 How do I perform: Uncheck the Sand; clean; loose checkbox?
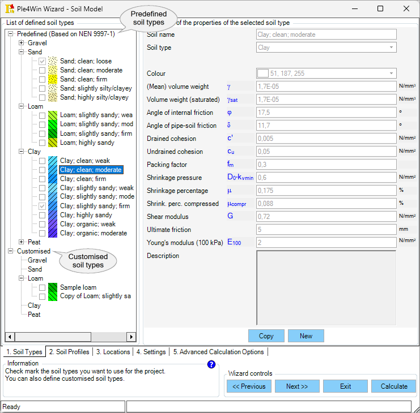(x=43, y=61)
